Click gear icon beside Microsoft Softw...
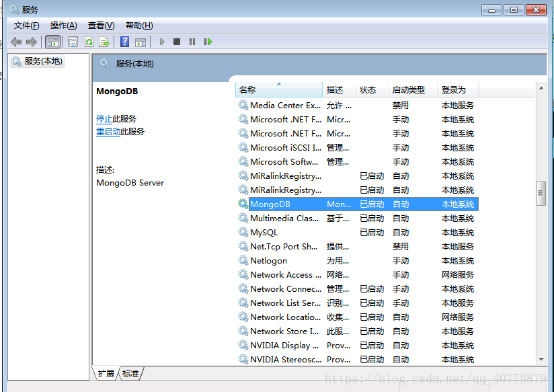The height and width of the screenshot is (392, 554). click(x=243, y=161)
